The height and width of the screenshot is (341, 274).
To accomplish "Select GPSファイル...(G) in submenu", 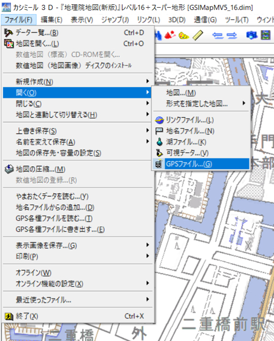I will pos(201,164).
